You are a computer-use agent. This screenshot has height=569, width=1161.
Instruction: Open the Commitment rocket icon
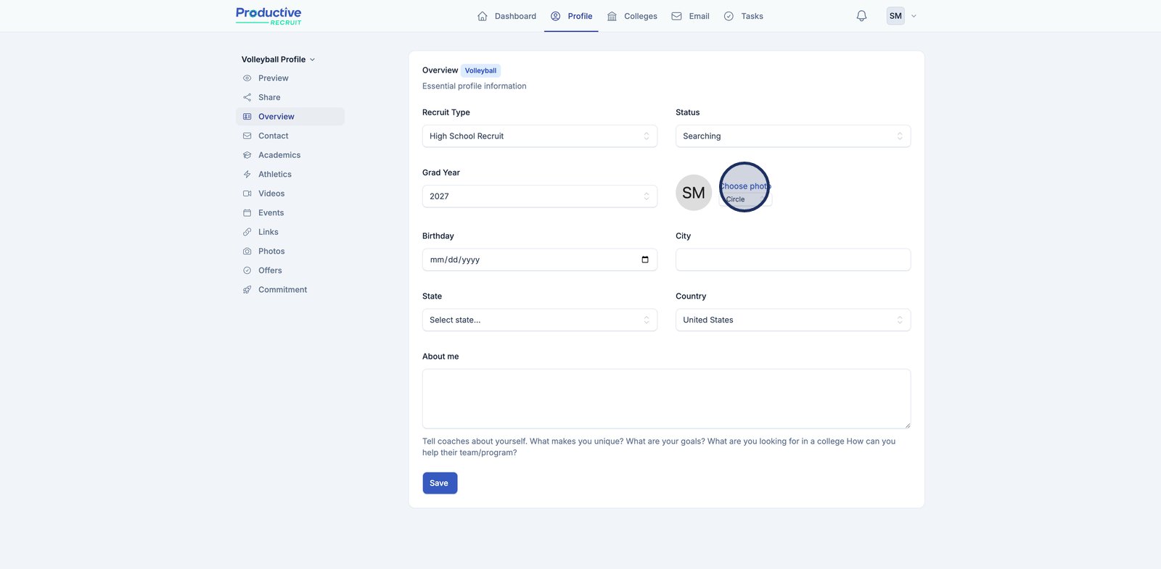coord(247,290)
